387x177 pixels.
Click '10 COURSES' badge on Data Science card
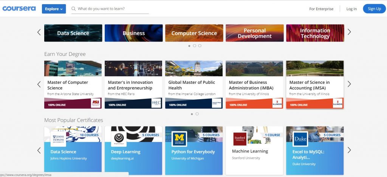[89, 135]
